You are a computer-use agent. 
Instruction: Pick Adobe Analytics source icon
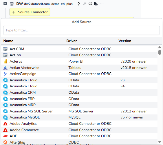(5, 124)
